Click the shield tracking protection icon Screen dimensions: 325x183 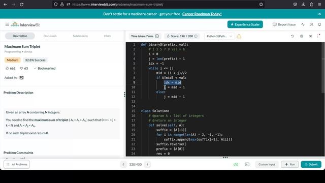(55, 5)
